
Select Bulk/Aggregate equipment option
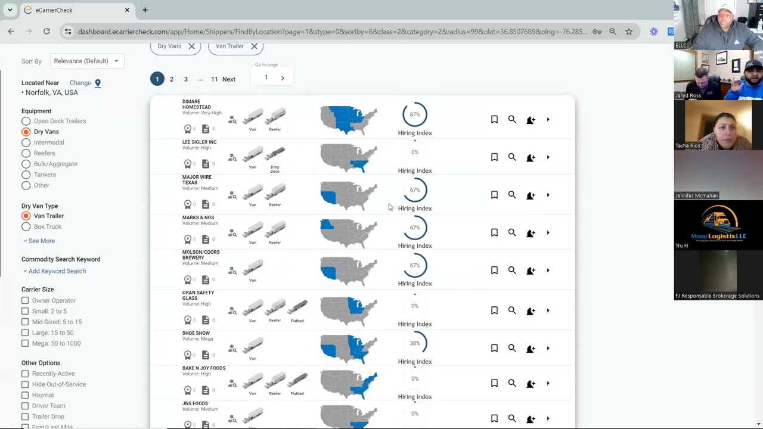pos(26,164)
